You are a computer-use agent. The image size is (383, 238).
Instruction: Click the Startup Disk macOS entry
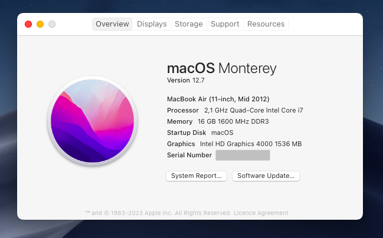tap(200, 133)
